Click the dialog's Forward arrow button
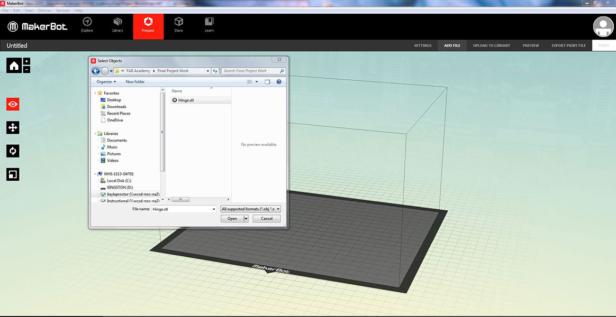 pyautogui.click(x=104, y=71)
